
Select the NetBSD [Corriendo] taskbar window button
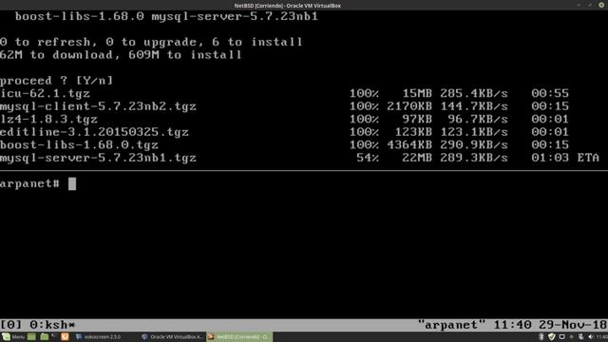click(239, 337)
